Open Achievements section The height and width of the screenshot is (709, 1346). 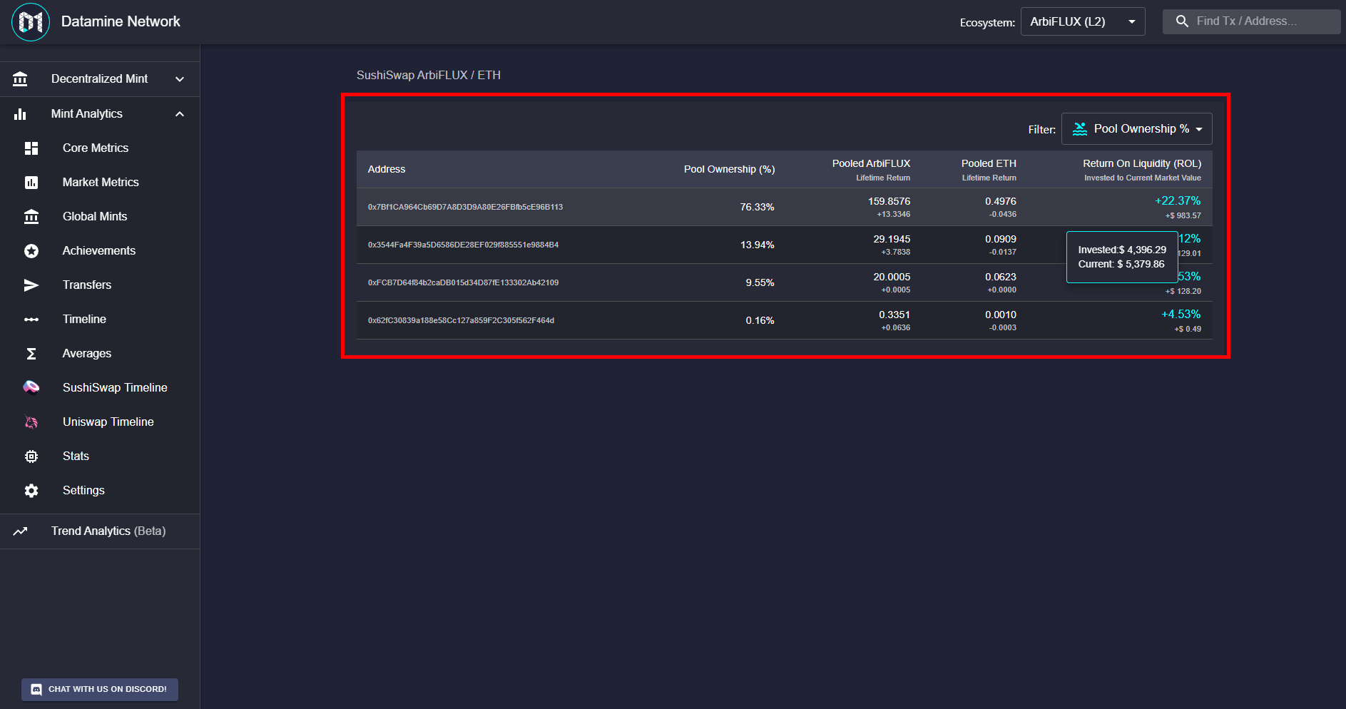click(x=100, y=251)
